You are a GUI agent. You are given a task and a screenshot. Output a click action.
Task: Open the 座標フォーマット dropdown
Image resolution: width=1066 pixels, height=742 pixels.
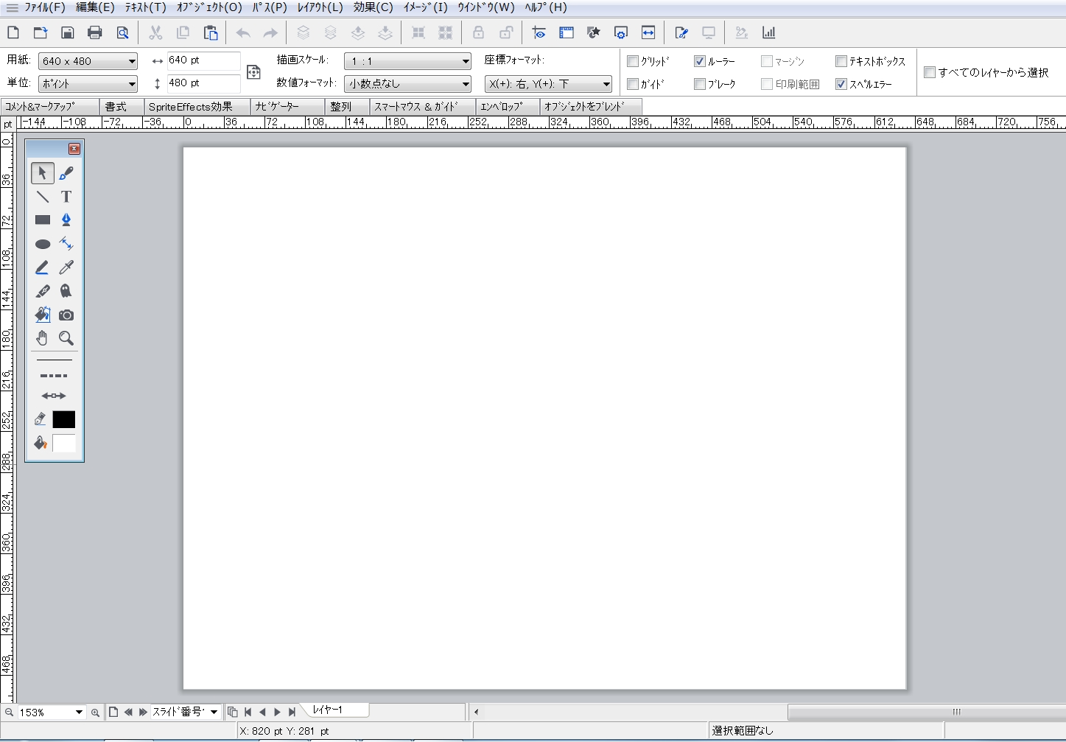[x=549, y=84]
